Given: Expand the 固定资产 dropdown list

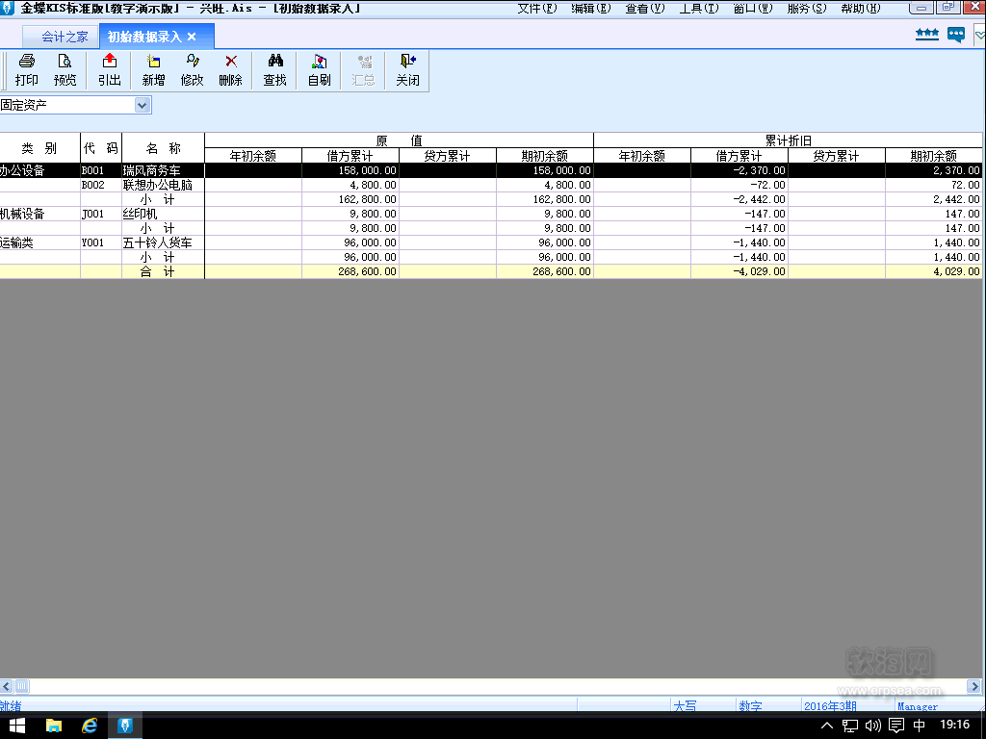Looking at the screenshot, I should click(x=143, y=105).
